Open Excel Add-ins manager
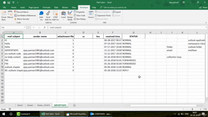Viewport: 208px width, 117px height. [48, 16]
